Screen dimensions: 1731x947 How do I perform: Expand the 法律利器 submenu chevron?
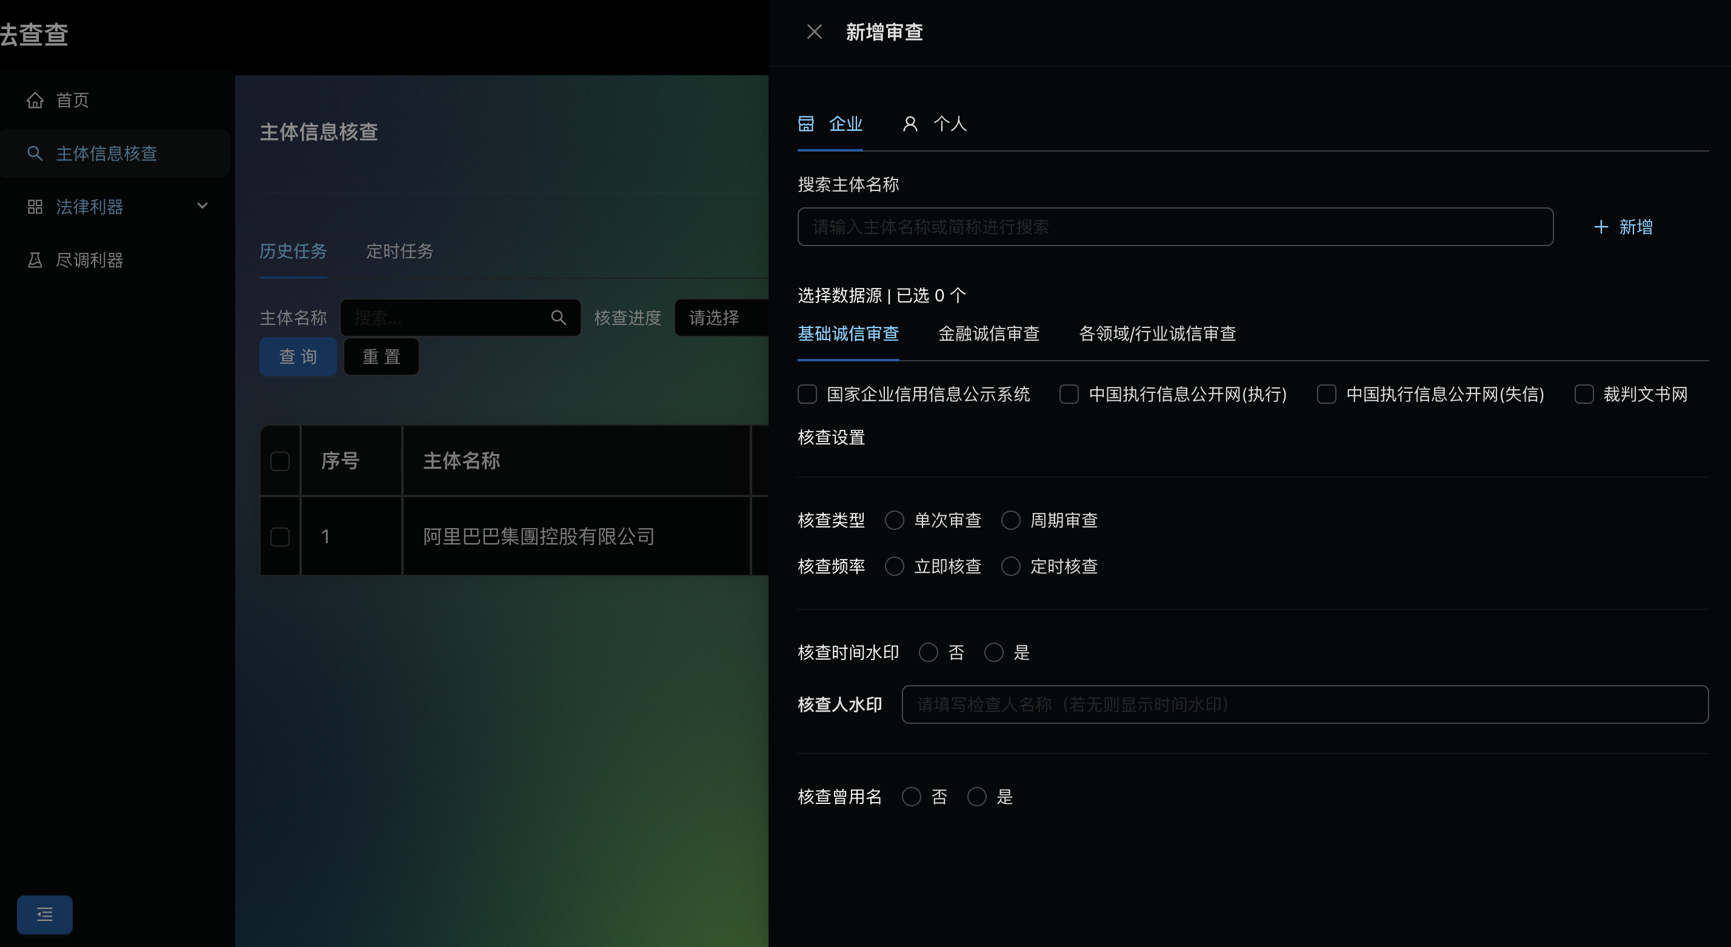coord(202,206)
